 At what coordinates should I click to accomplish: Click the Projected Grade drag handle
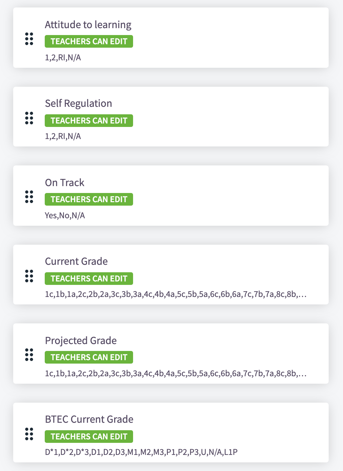click(29, 355)
